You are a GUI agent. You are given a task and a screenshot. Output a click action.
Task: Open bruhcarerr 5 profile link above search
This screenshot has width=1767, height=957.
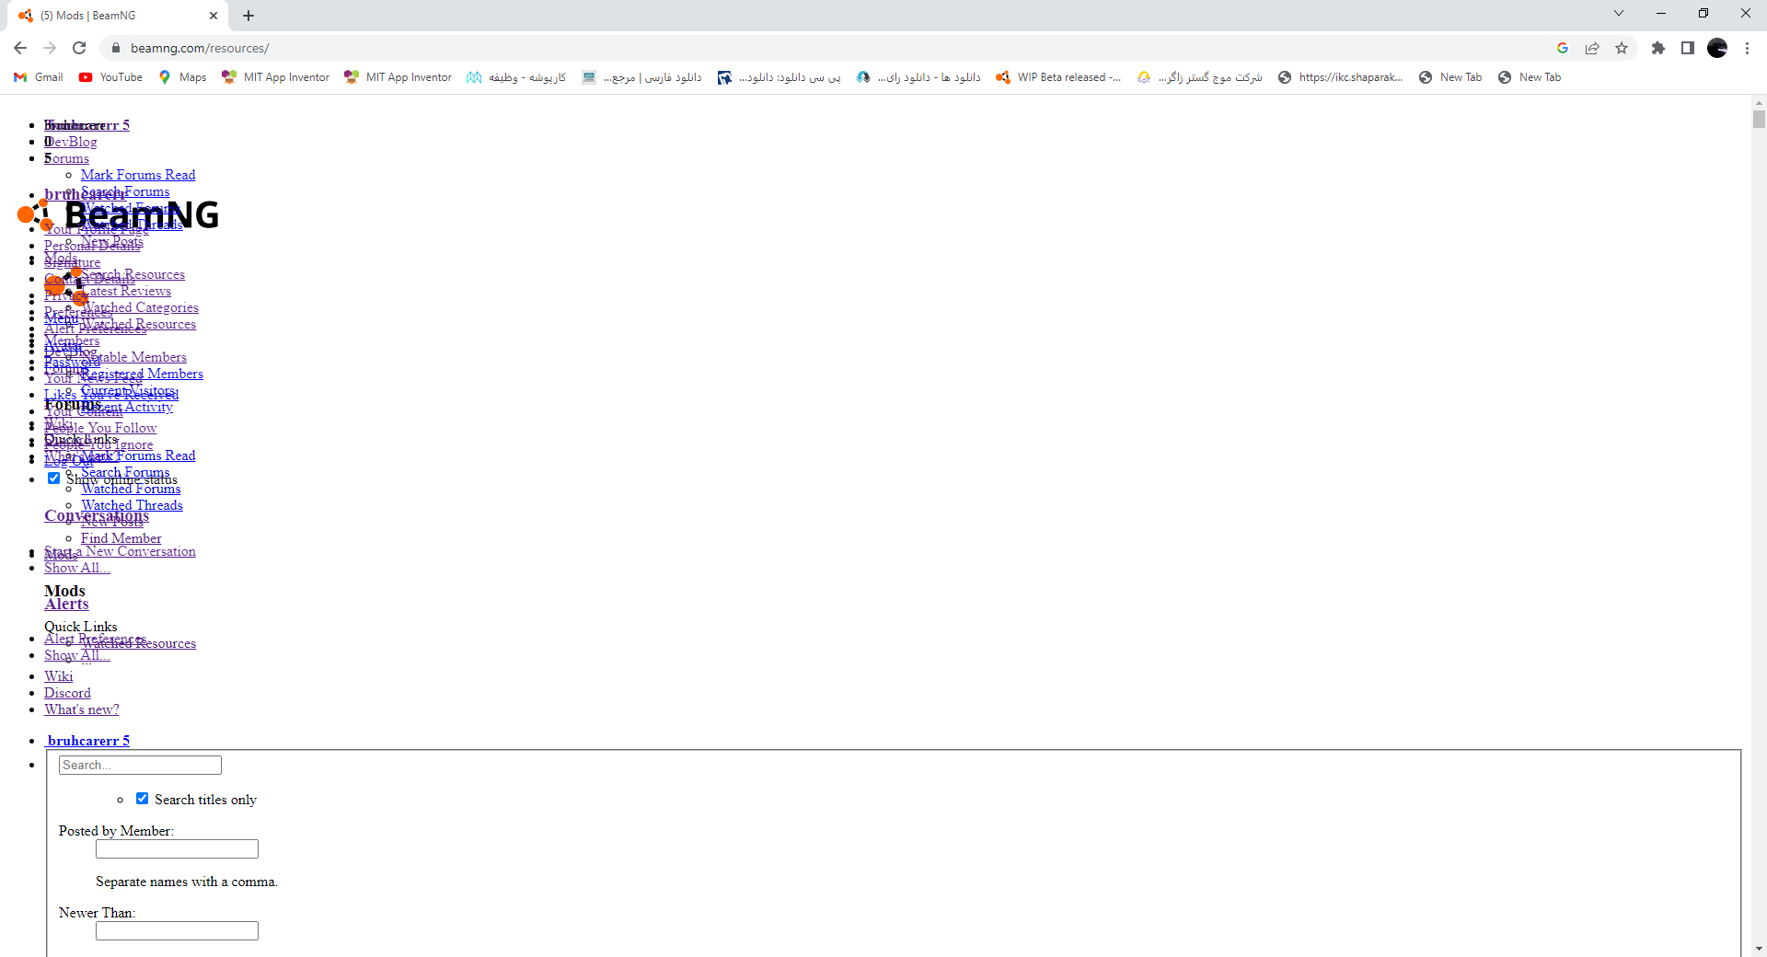tap(88, 741)
